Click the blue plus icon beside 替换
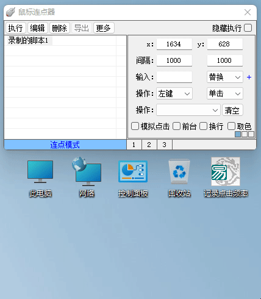The image size is (261, 299). (249, 77)
